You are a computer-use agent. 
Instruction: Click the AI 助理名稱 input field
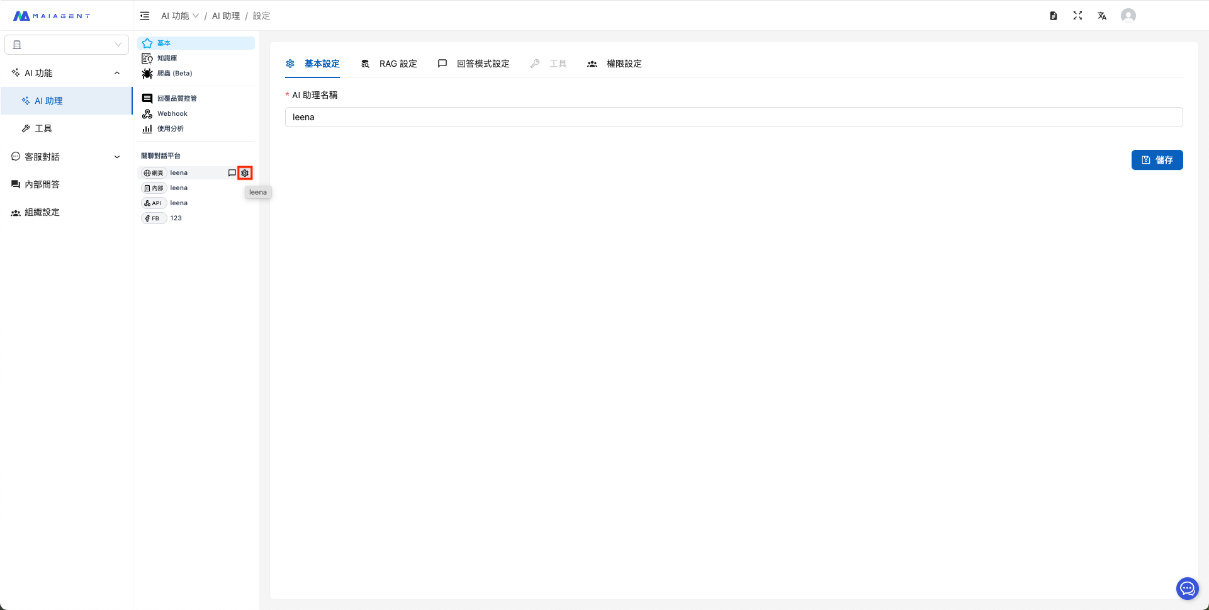click(733, 117)
